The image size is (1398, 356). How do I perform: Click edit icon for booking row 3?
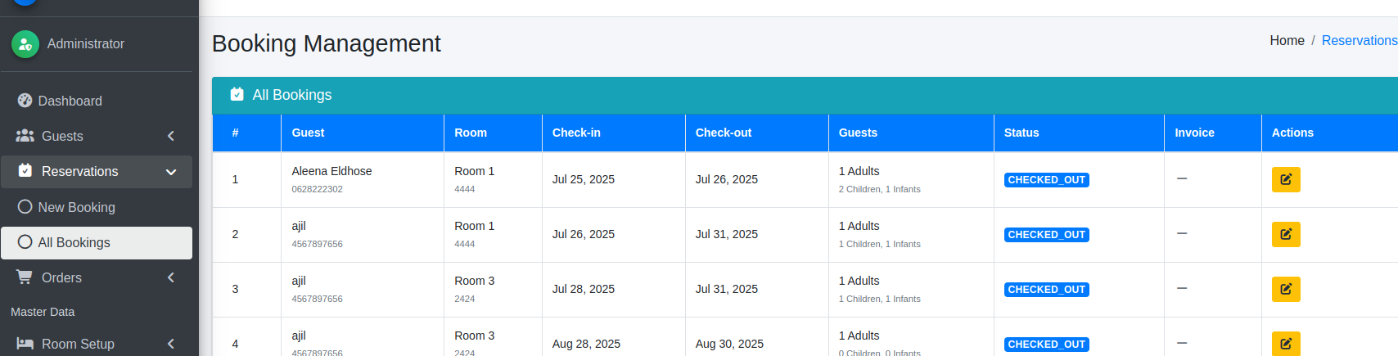click(1286, 289)
